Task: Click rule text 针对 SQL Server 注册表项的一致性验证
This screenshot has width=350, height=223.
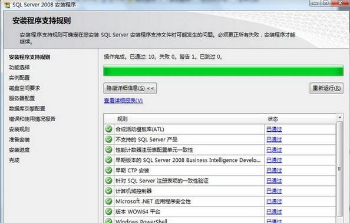Action: pos(162,181)
